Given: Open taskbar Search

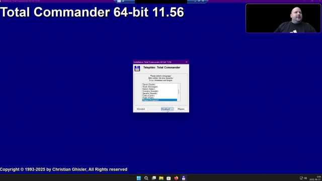Looking at the screenshot, I should point(146,178).
